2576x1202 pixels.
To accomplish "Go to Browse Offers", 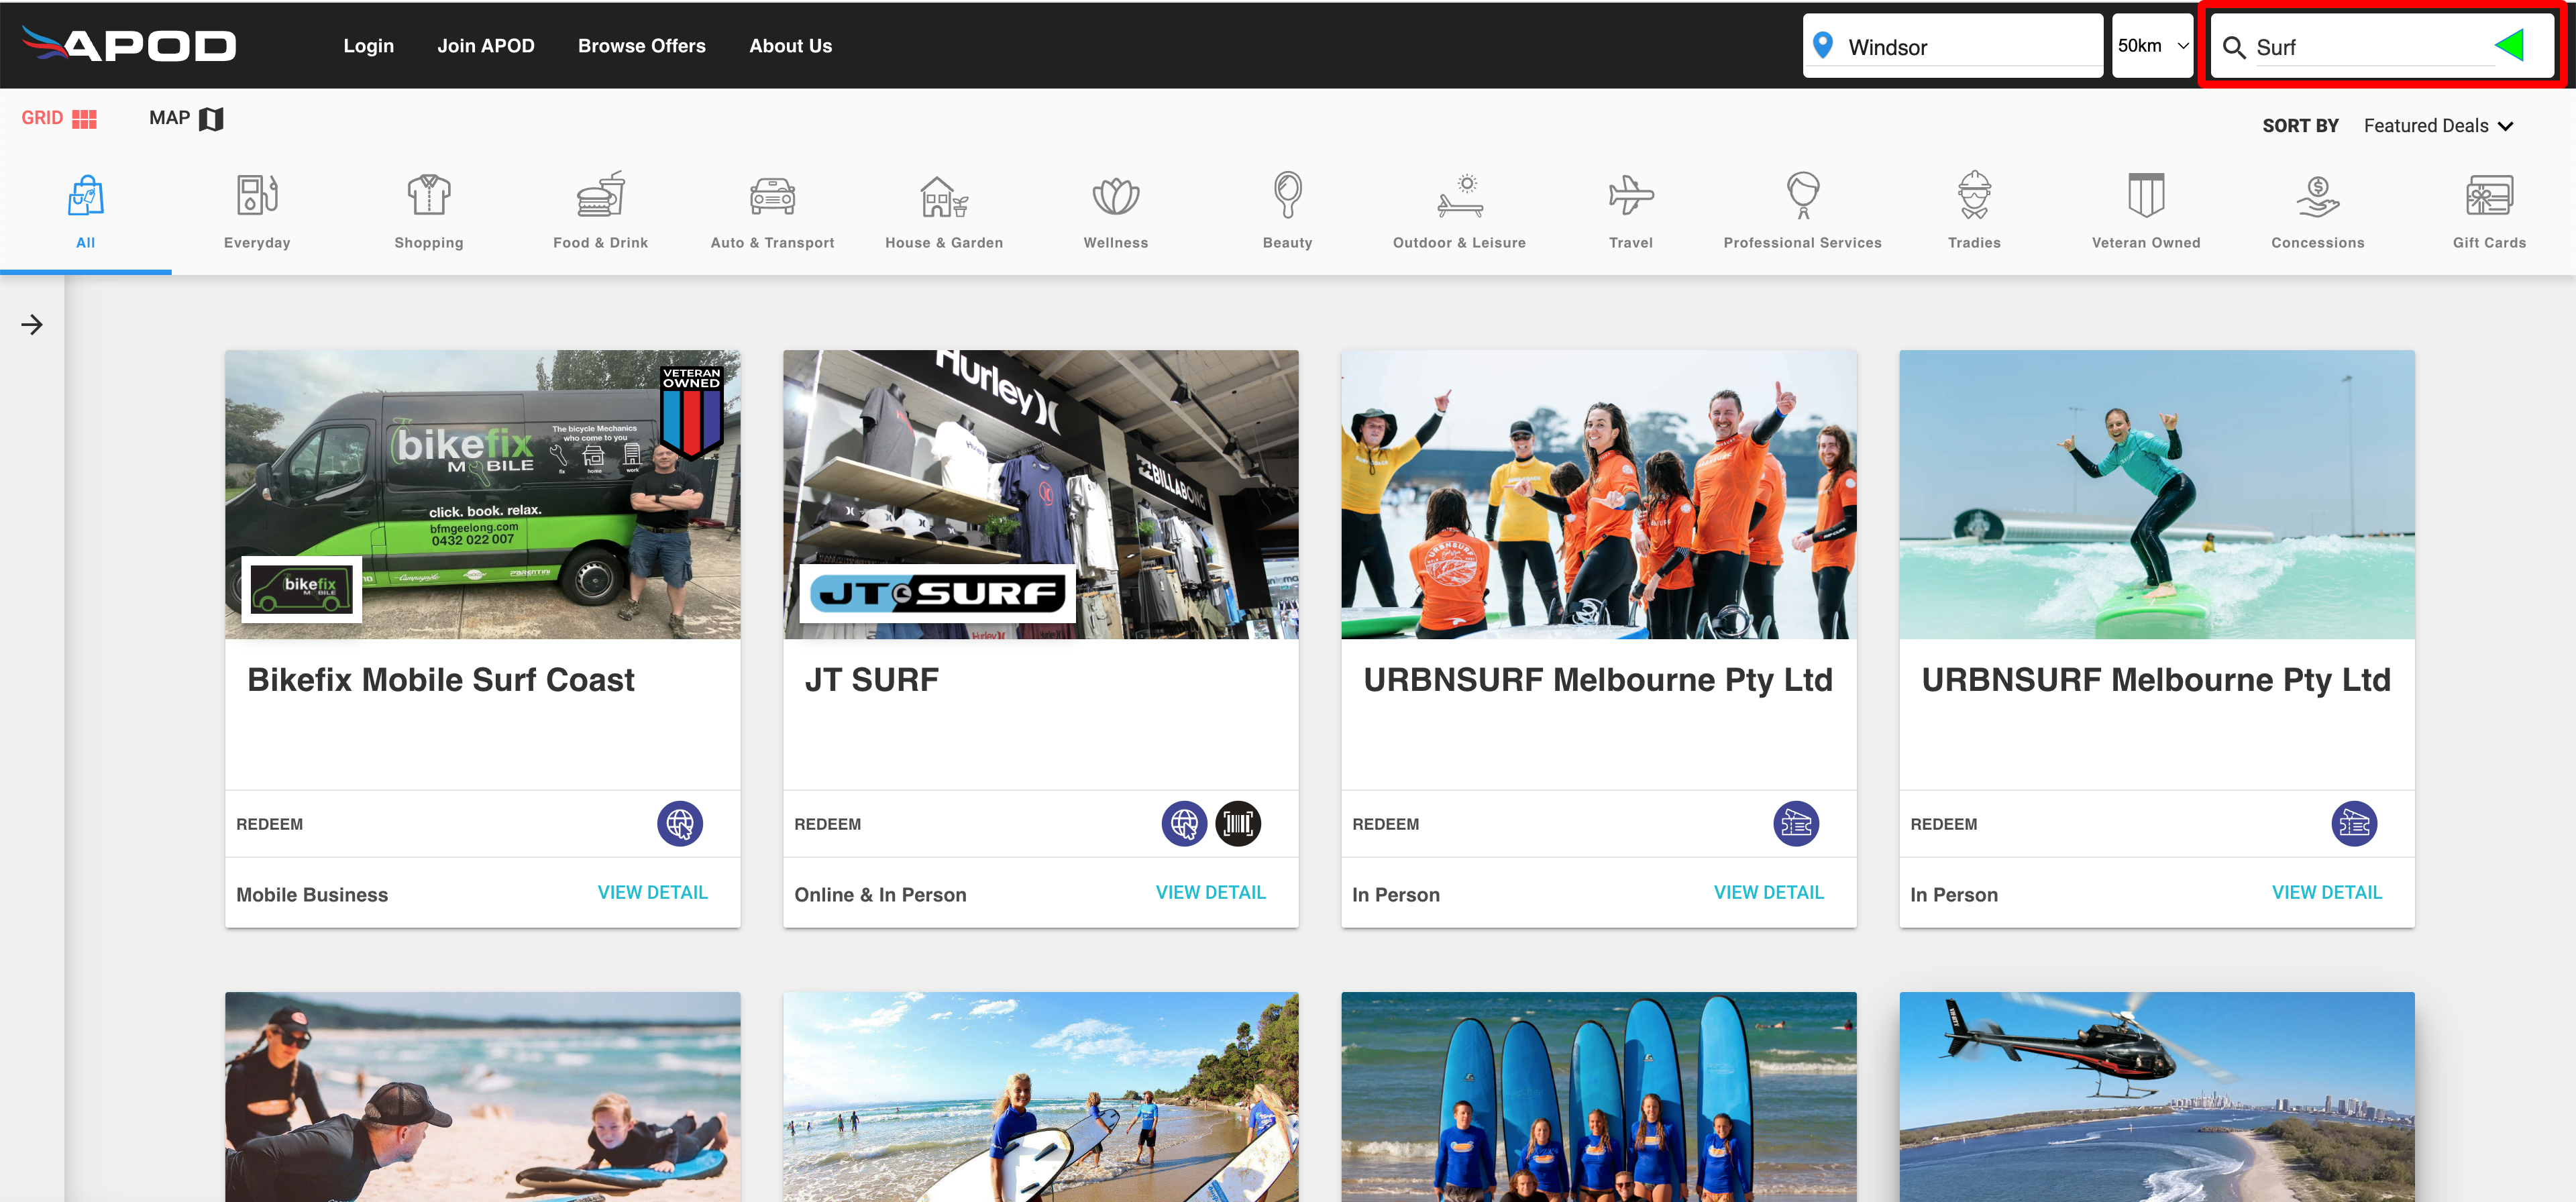I will 641,46.
